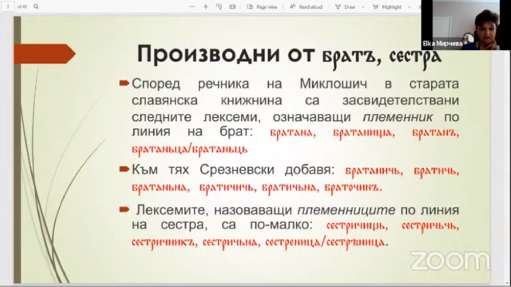The image size is (511, 287).
Task: Click the Zoom watermark logo
Action: pyautogui.click(x=450, y=260)
